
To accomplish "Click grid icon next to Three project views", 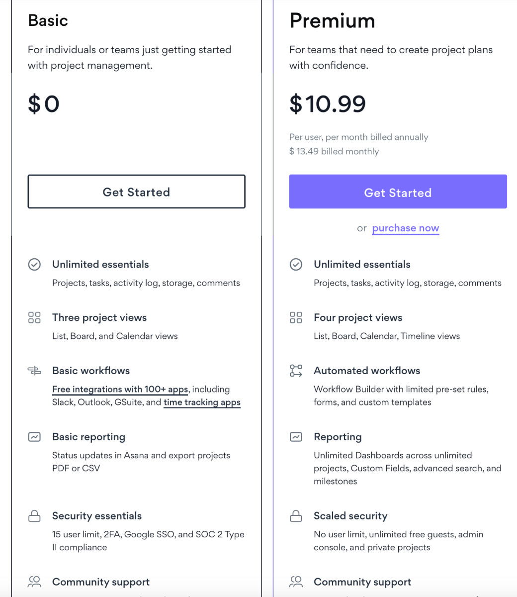I will [34, 317].
